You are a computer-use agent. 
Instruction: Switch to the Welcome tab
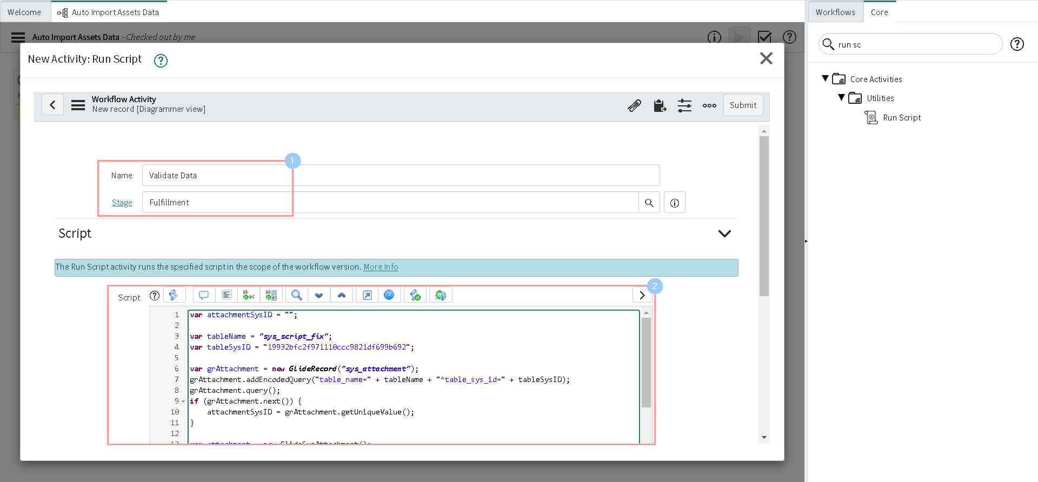click(x=24, y=12)
